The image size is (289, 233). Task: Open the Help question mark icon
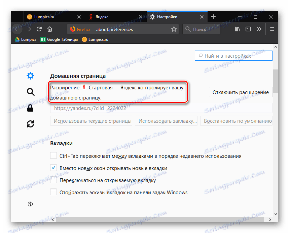point(30,204)
